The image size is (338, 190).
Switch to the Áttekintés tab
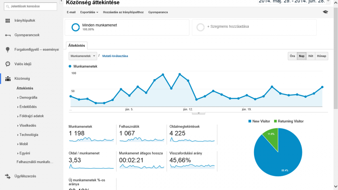click(x=77, y=45)
